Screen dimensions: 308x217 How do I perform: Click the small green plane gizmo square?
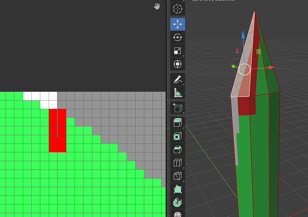[x=258, y=51]
